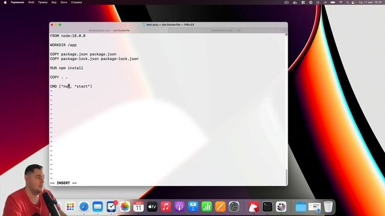Open Music from the Dock

click(x=166, y=206)
